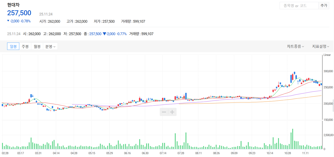
Task: Click the tallest volume bar near 10.28
Action: [293, 139]
